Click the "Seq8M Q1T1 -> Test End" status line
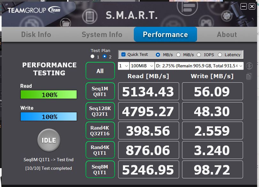Viewport: 259px width, 187px height. click(49, 160)
